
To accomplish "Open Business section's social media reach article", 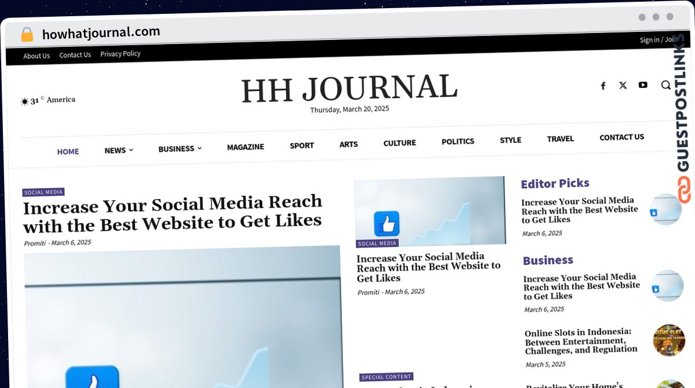I will pyautogui.click(x=581, y=287).
